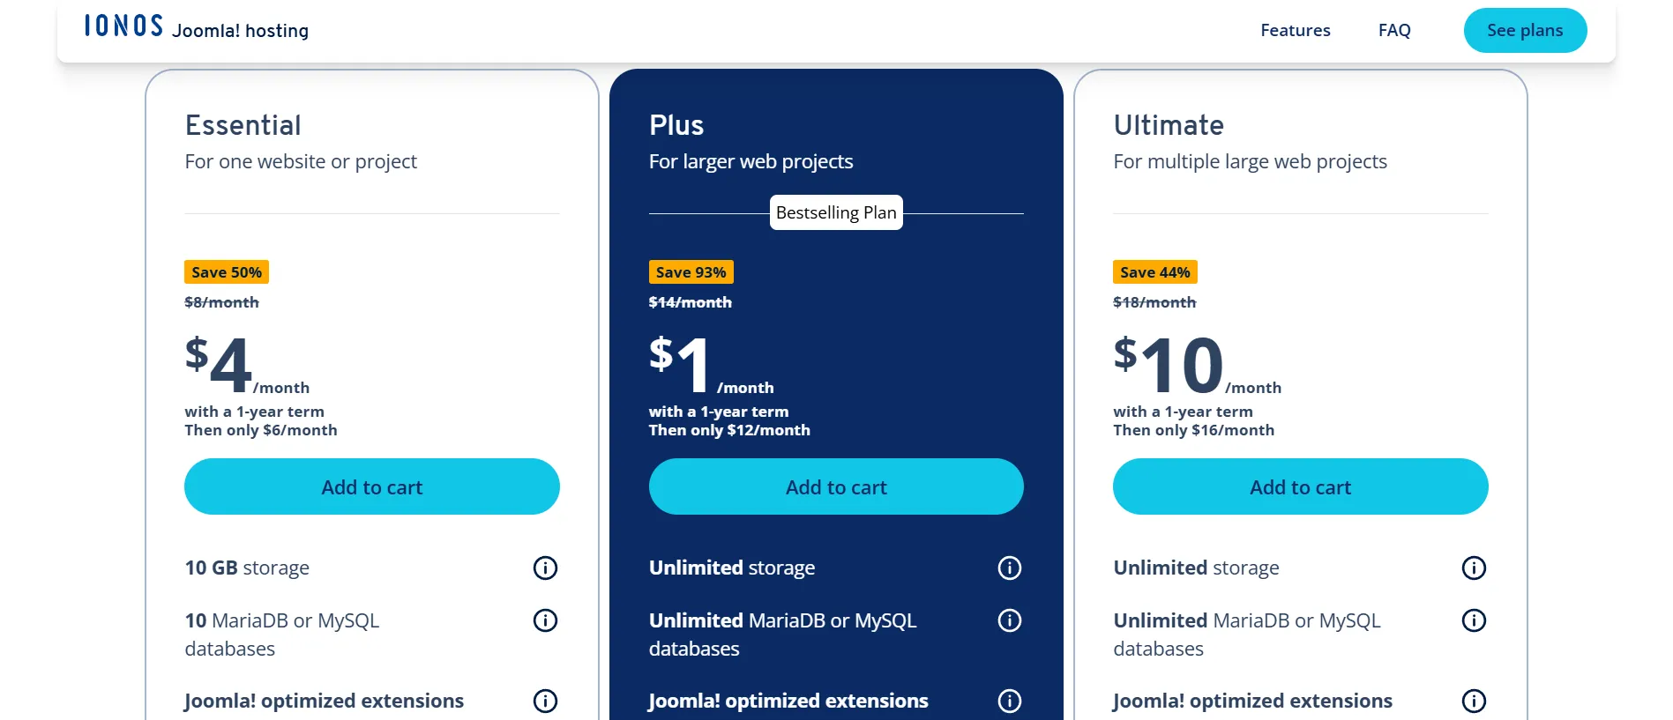Click the info icon beside Essential's MariaDB databases

545,620
